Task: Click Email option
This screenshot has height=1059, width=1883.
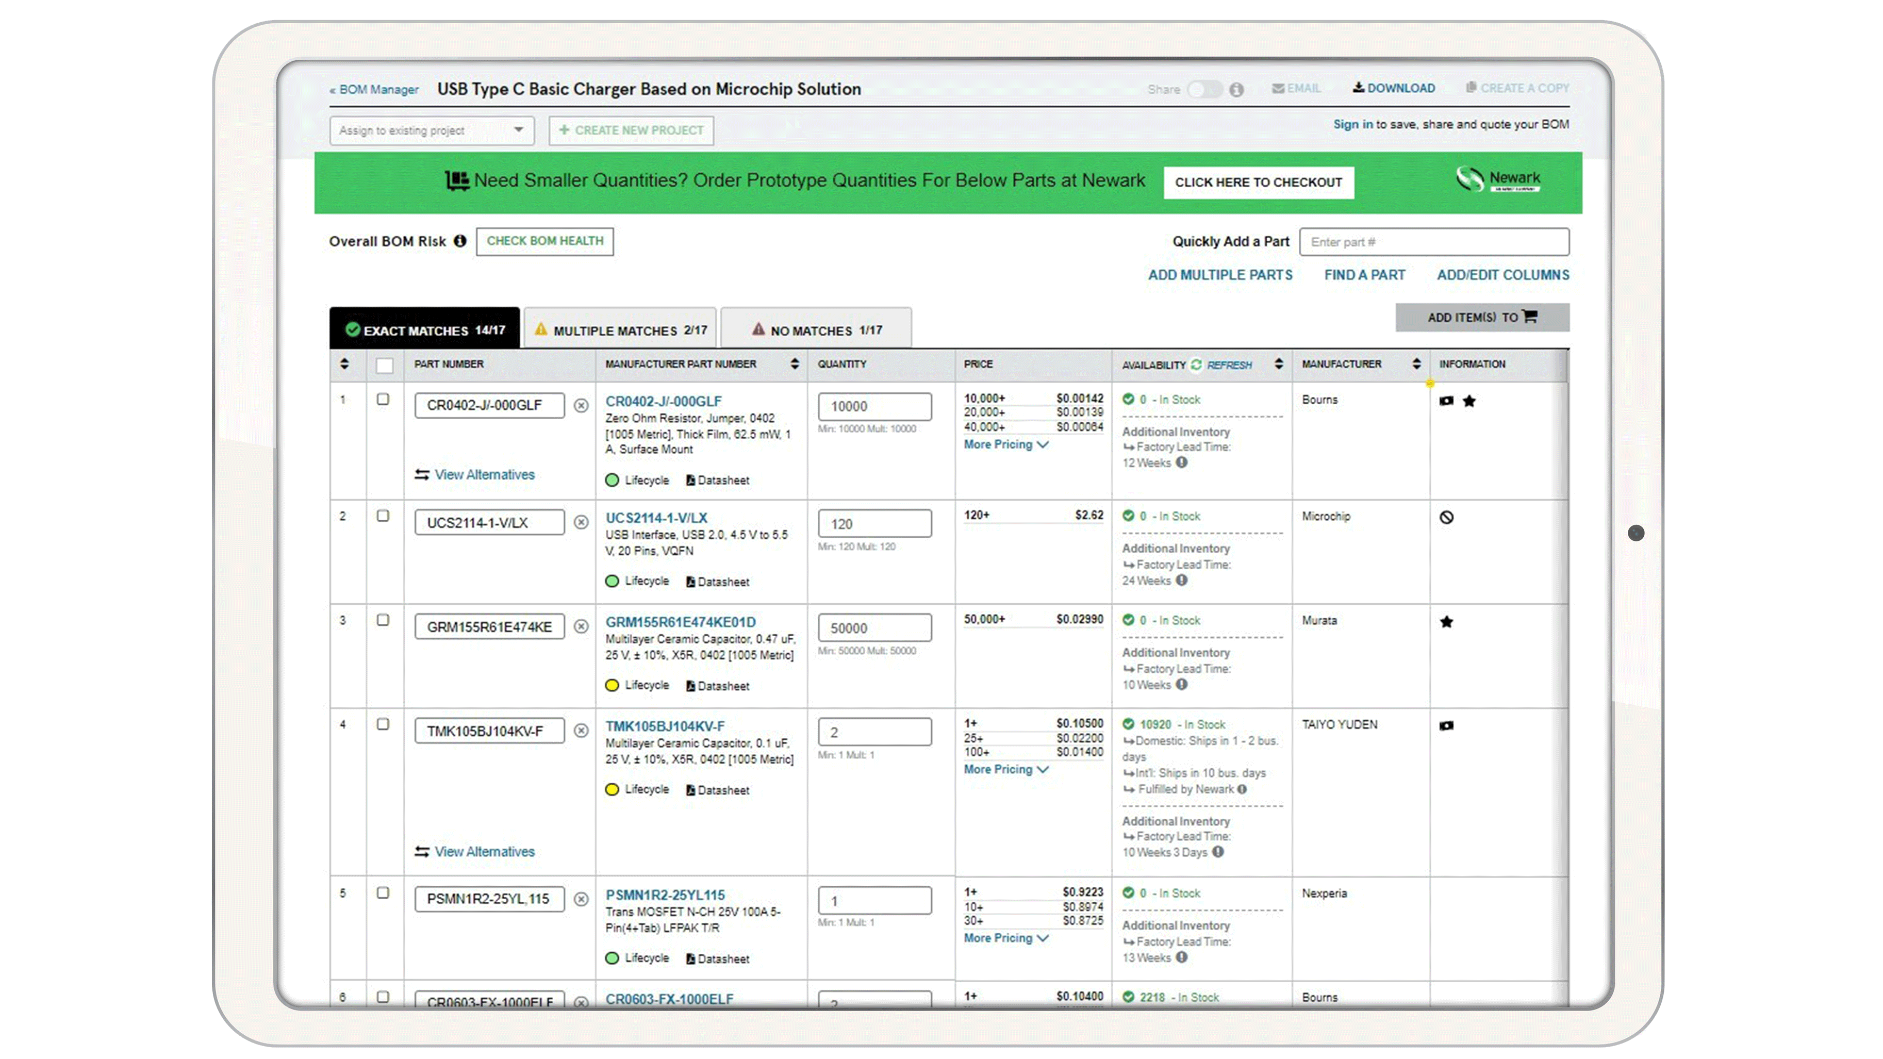Action: coord(1296,89)
